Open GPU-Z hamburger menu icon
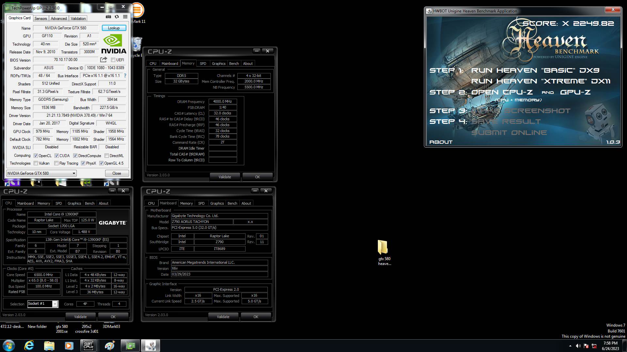Viewport: 627px width, 352px height. click(x=125, y=17)
